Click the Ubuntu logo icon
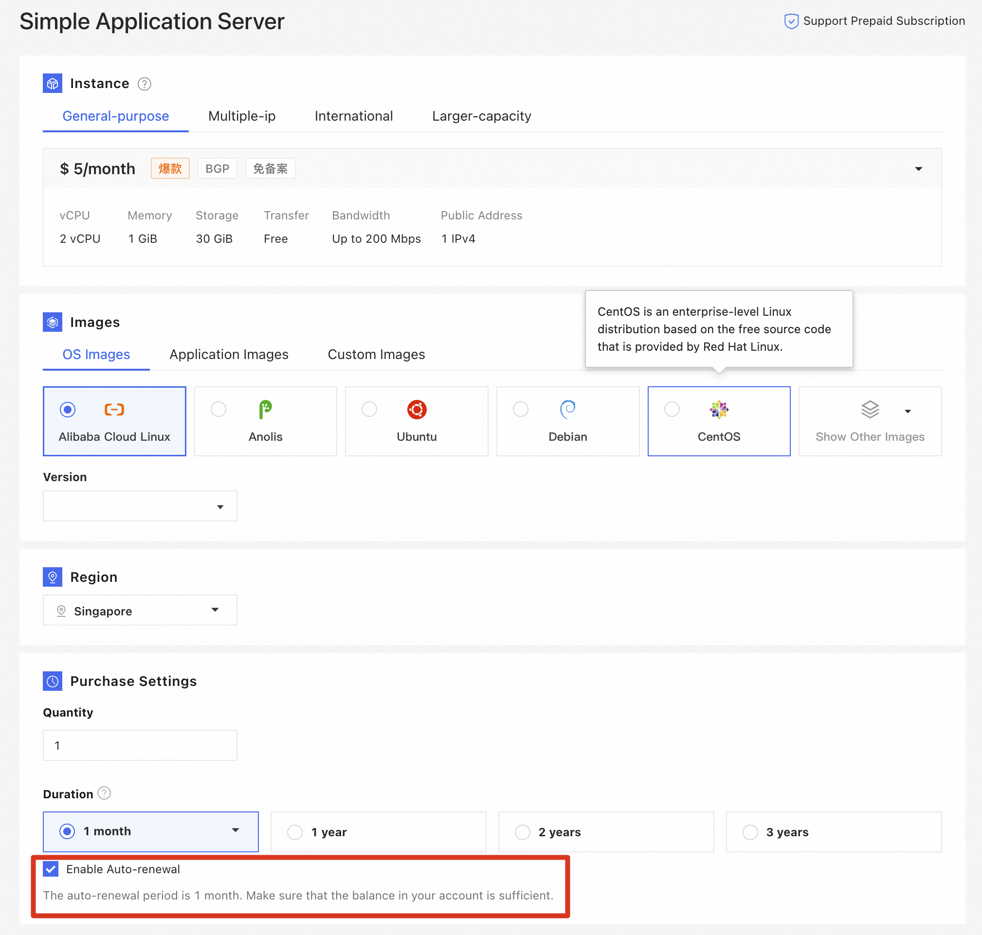The width and height of the screenshot is (982, 935). [416, 409]
